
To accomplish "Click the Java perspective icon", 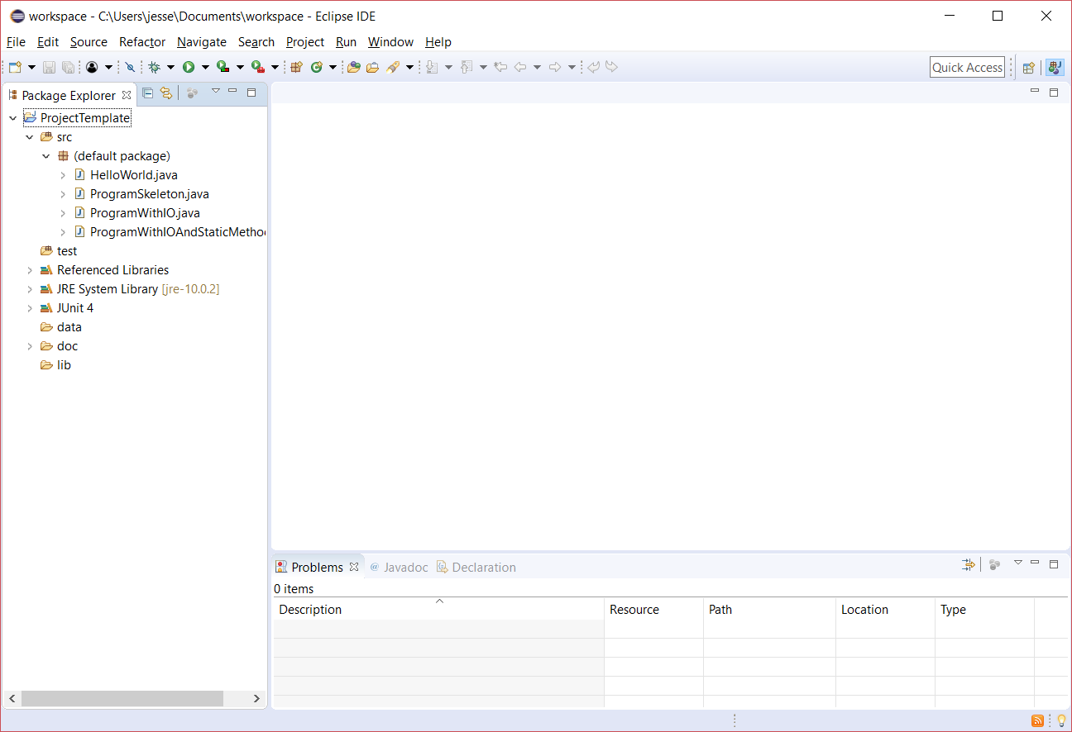I will click(x=1054, y=68).
